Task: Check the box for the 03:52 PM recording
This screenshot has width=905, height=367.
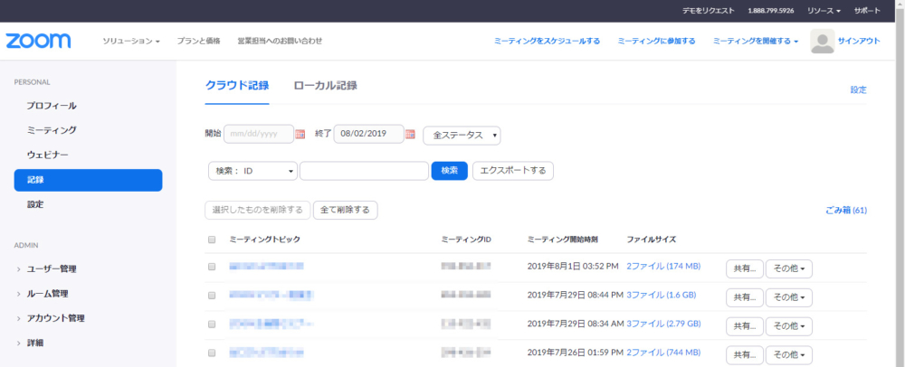Action: pos(212,267)
